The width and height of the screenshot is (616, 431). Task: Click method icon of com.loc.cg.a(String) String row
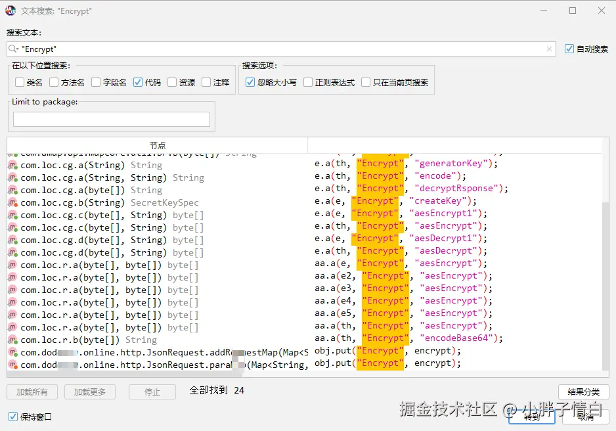pos(13,165)
